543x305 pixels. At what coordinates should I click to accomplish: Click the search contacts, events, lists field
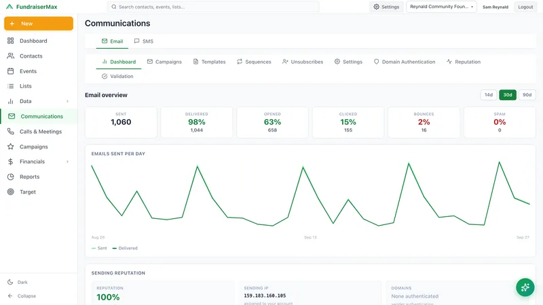tap(213, 7)
